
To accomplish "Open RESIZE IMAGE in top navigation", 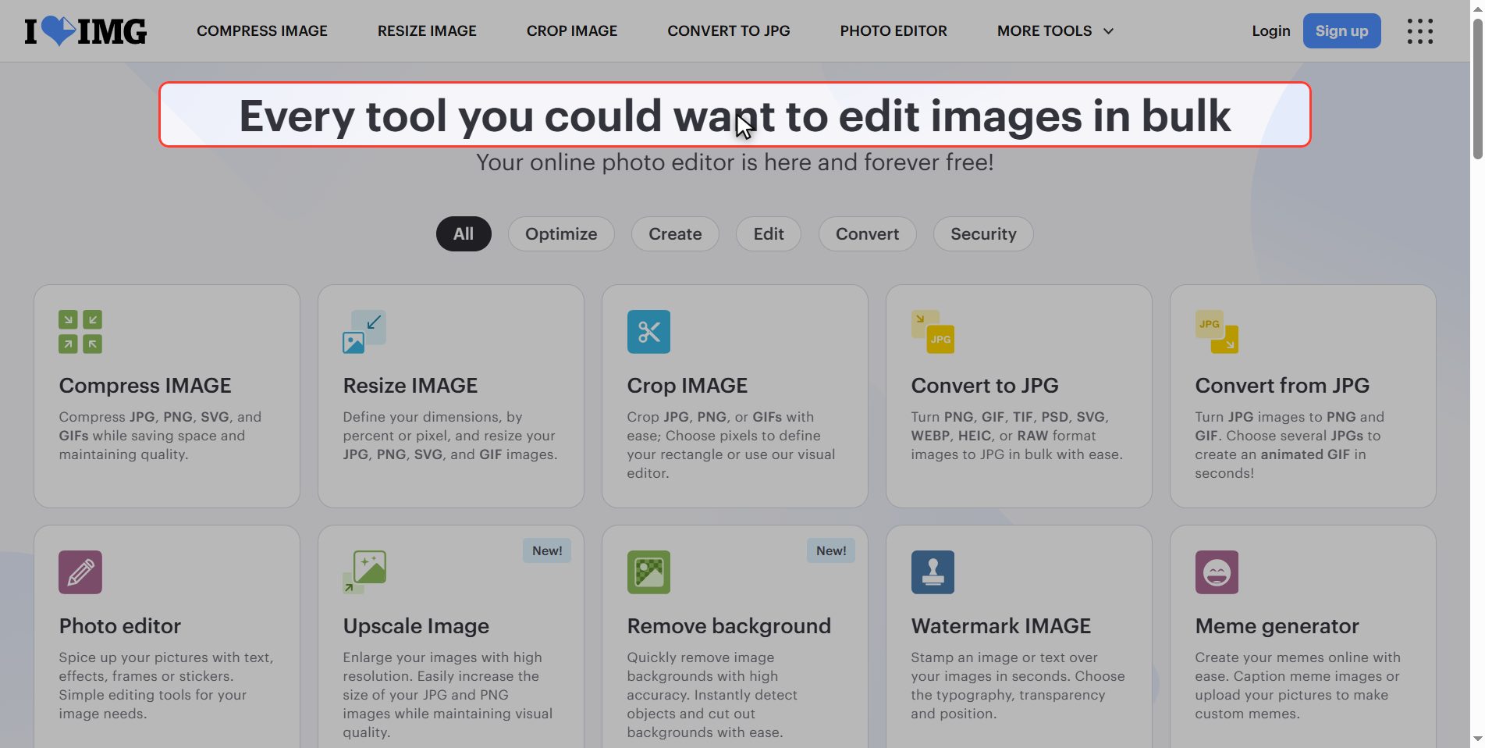I will click(427, 31).
